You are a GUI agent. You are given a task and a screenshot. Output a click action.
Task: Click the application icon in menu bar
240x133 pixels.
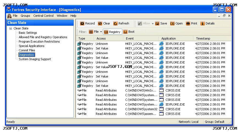9,16
